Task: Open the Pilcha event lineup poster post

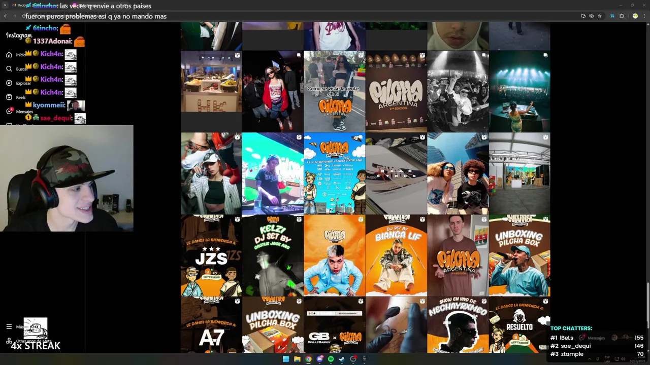Action: pyautogui.click(x=334, y=173)
